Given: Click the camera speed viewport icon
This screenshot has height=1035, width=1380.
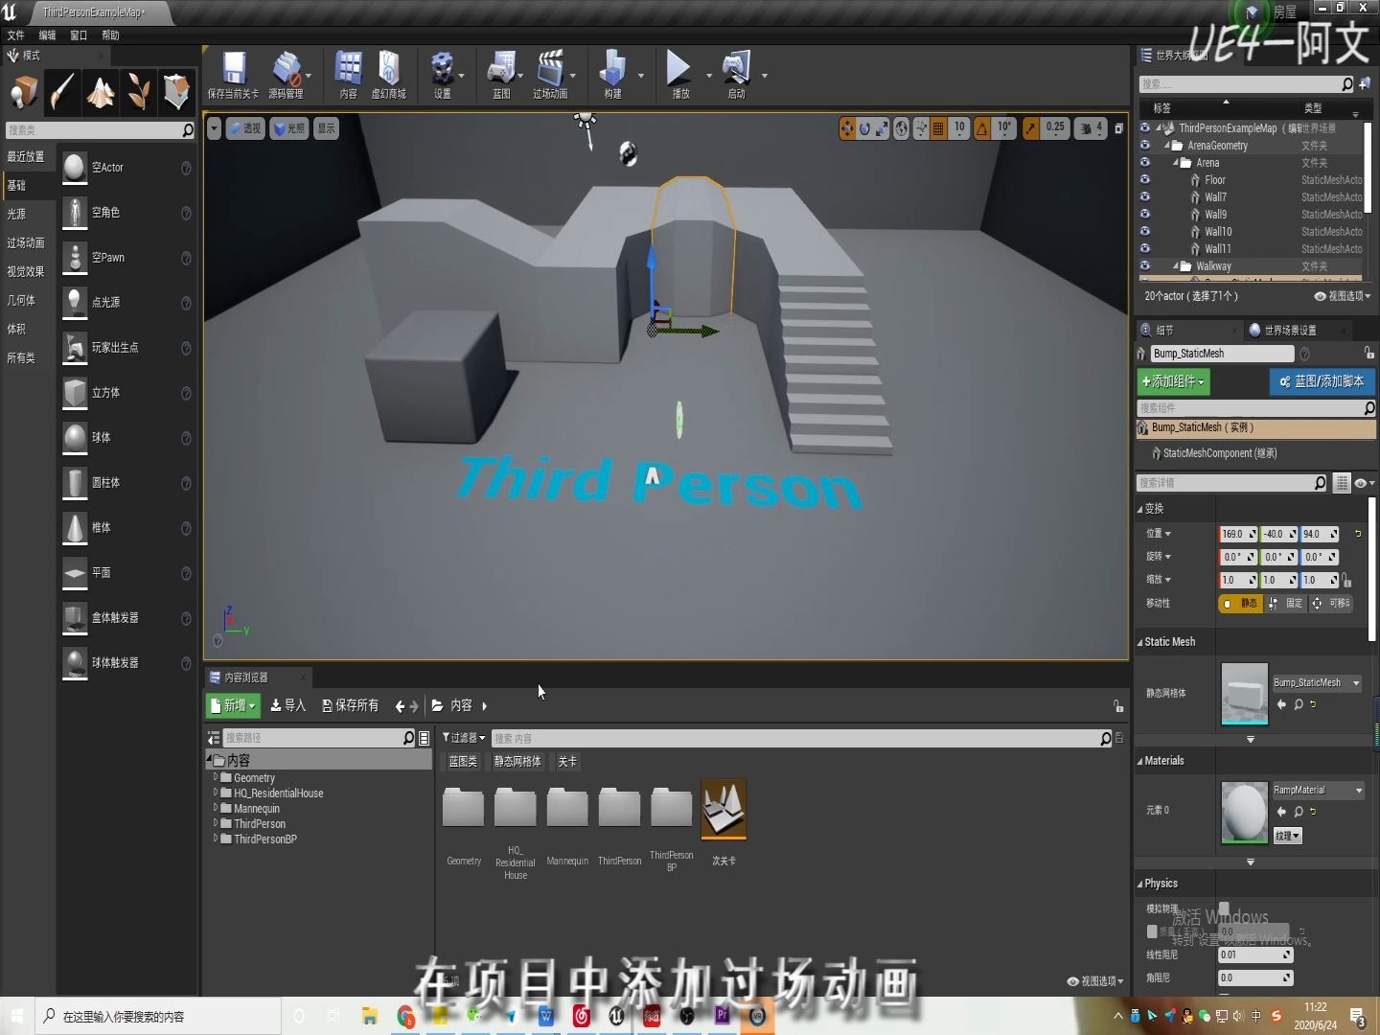Looking at the screenshot, I should point(1086,128).
